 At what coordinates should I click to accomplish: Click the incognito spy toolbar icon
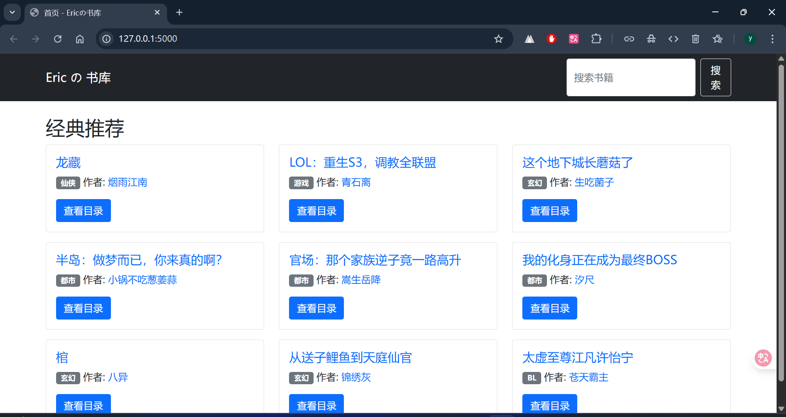tap(651, 39)
